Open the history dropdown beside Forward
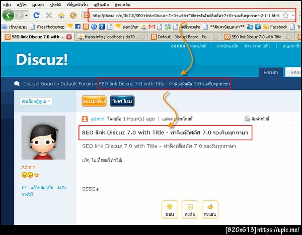 [x=26, y=15]
